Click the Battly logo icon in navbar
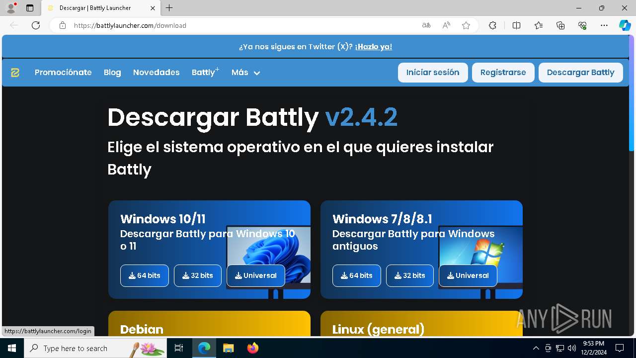 click(15, 73)
